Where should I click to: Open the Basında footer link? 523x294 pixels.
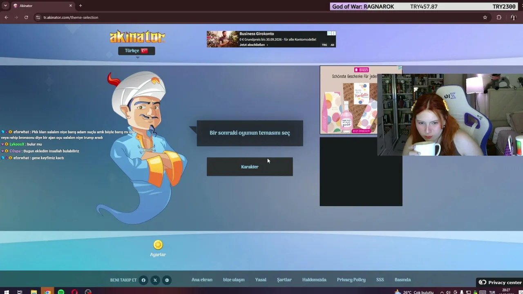403,280
